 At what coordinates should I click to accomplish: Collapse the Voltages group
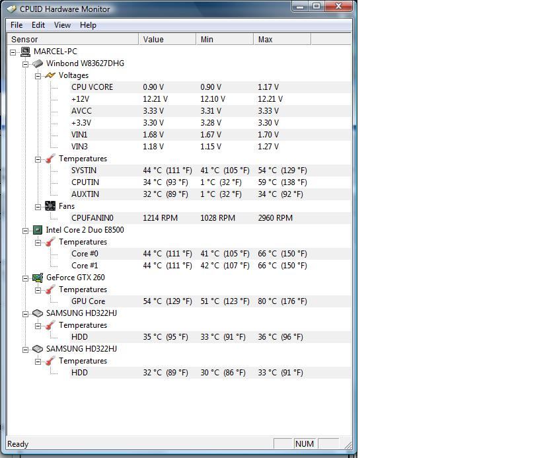click(38, 76)
